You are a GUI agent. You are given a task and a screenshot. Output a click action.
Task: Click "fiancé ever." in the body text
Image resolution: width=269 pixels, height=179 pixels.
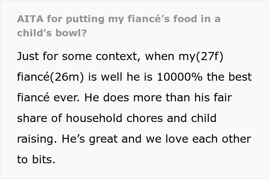[x=48, y=98]
